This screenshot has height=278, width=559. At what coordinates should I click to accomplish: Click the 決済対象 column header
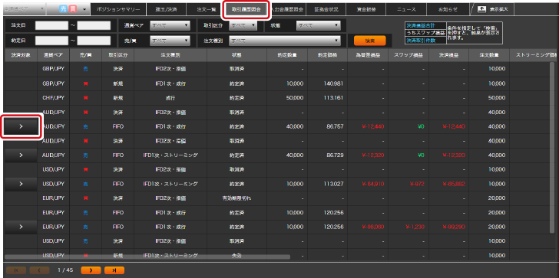coord(21,55)
